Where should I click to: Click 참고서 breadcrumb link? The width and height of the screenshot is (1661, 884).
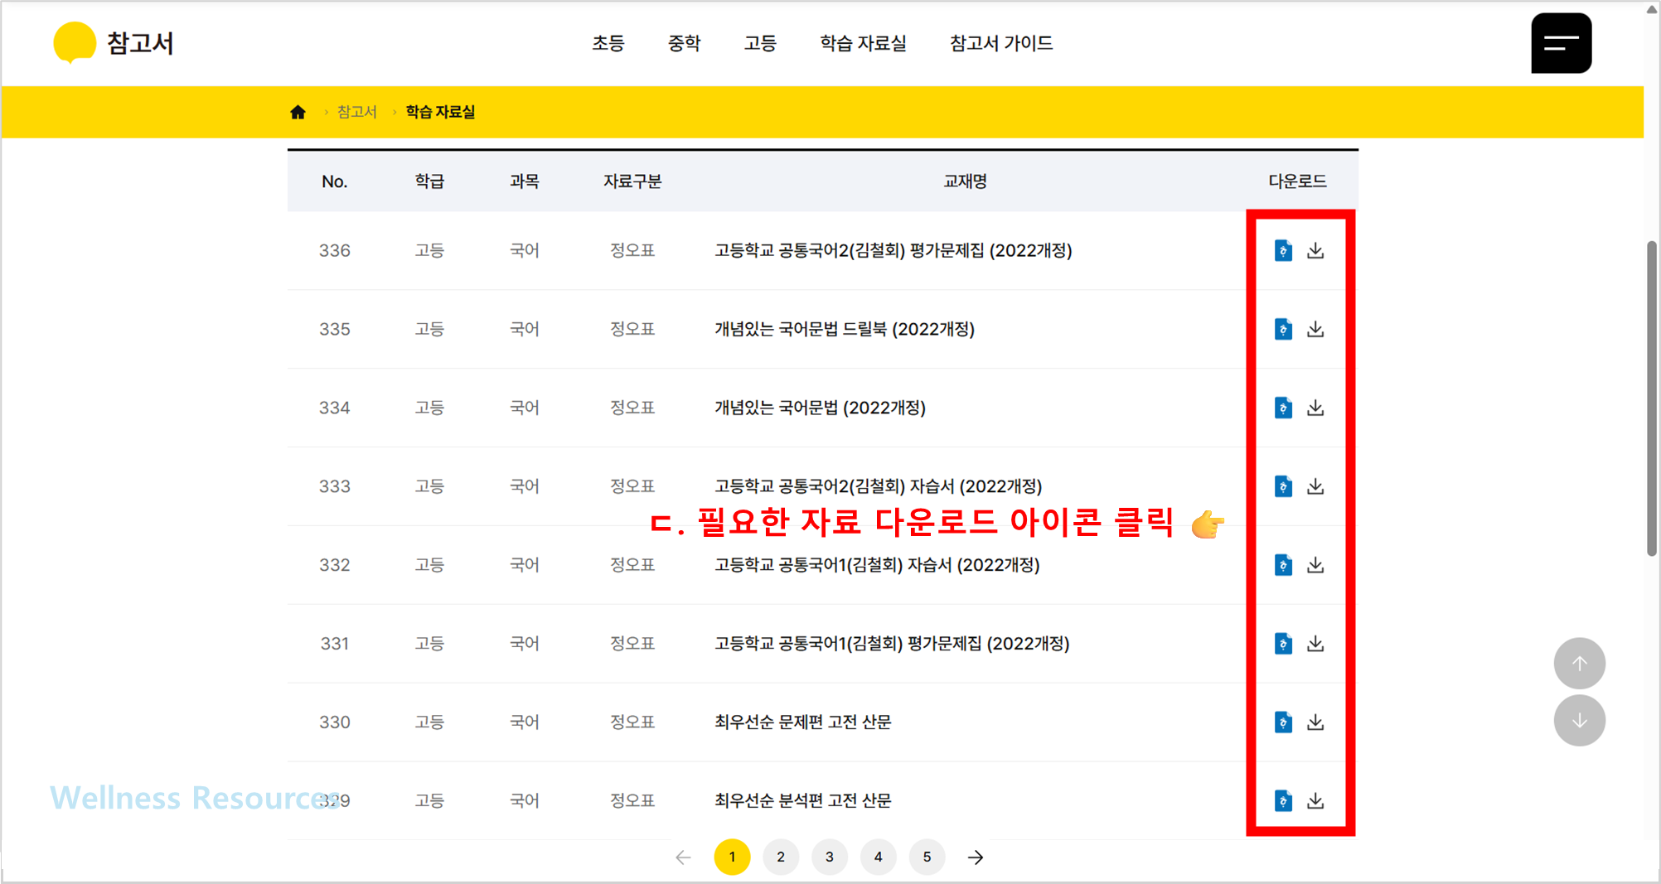point(357,112)
